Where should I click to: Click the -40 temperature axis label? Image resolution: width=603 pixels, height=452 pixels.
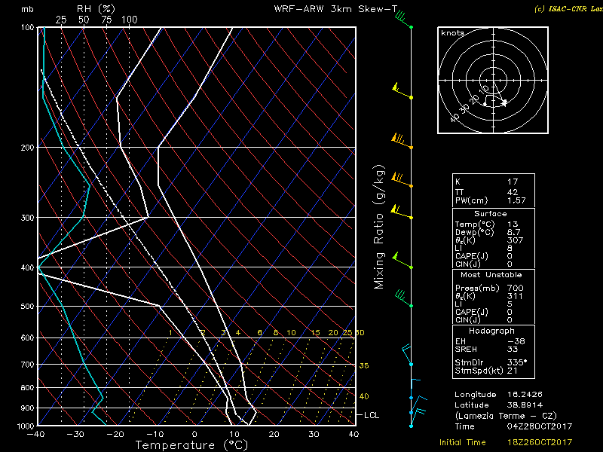click(x=35, y=435)
